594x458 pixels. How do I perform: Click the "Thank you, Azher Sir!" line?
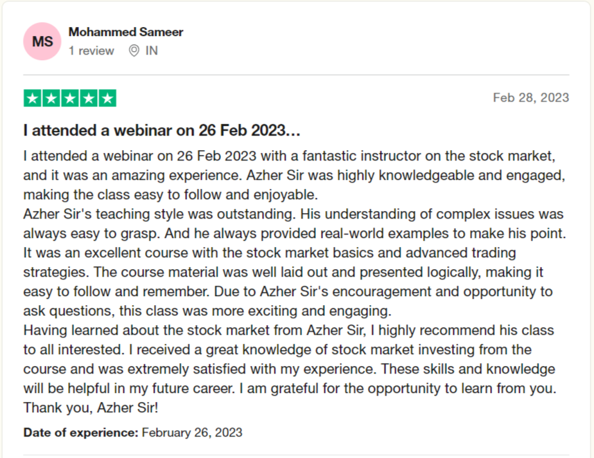click(x=91, y=407)
